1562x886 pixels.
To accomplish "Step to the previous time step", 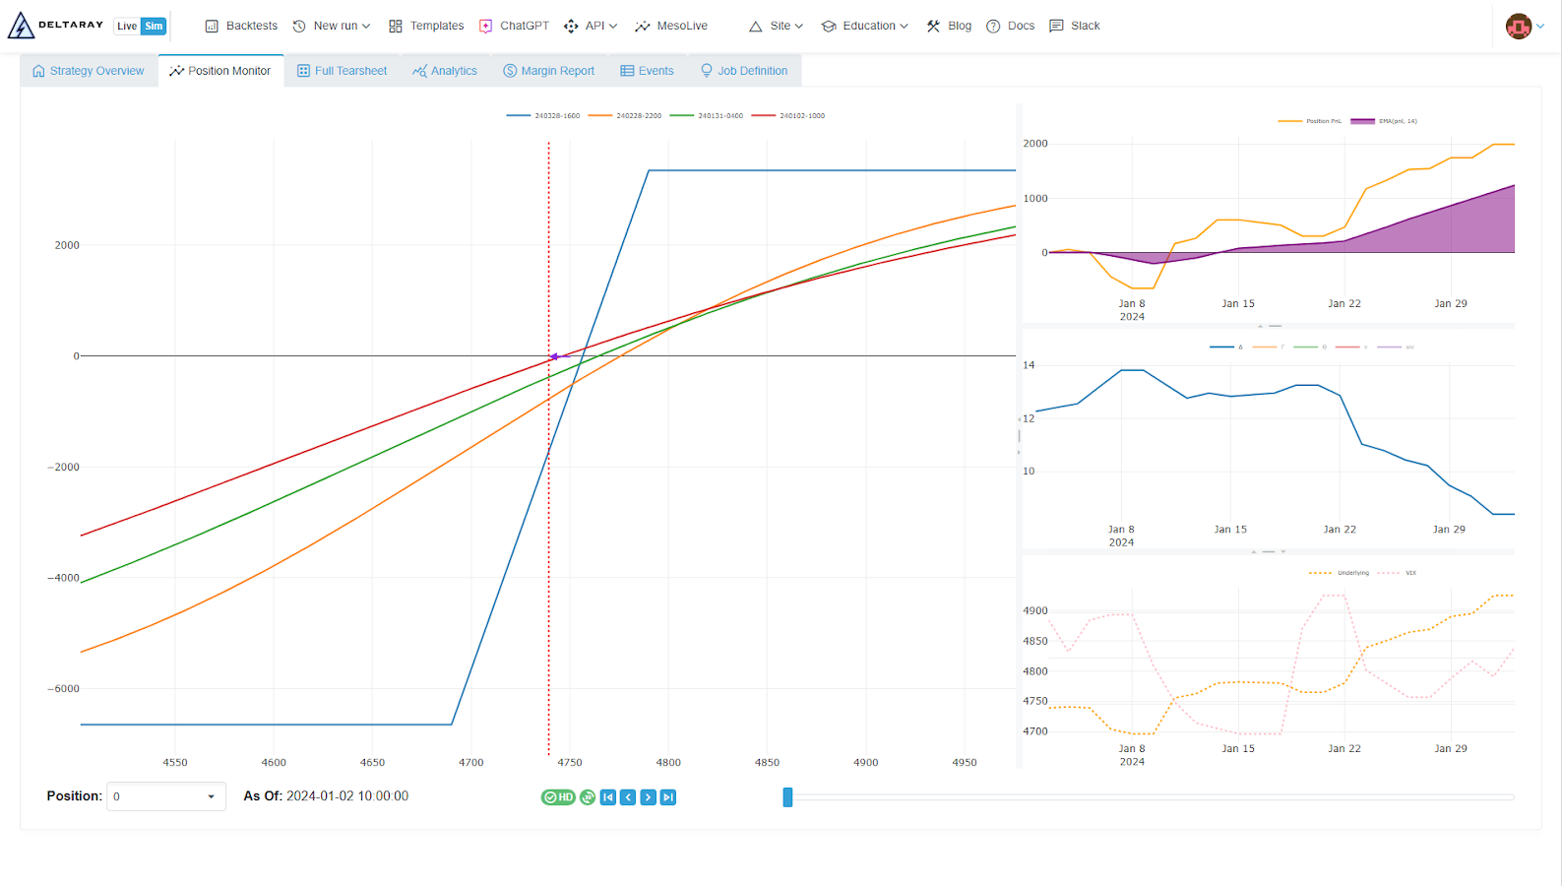I will coord(628,797).
